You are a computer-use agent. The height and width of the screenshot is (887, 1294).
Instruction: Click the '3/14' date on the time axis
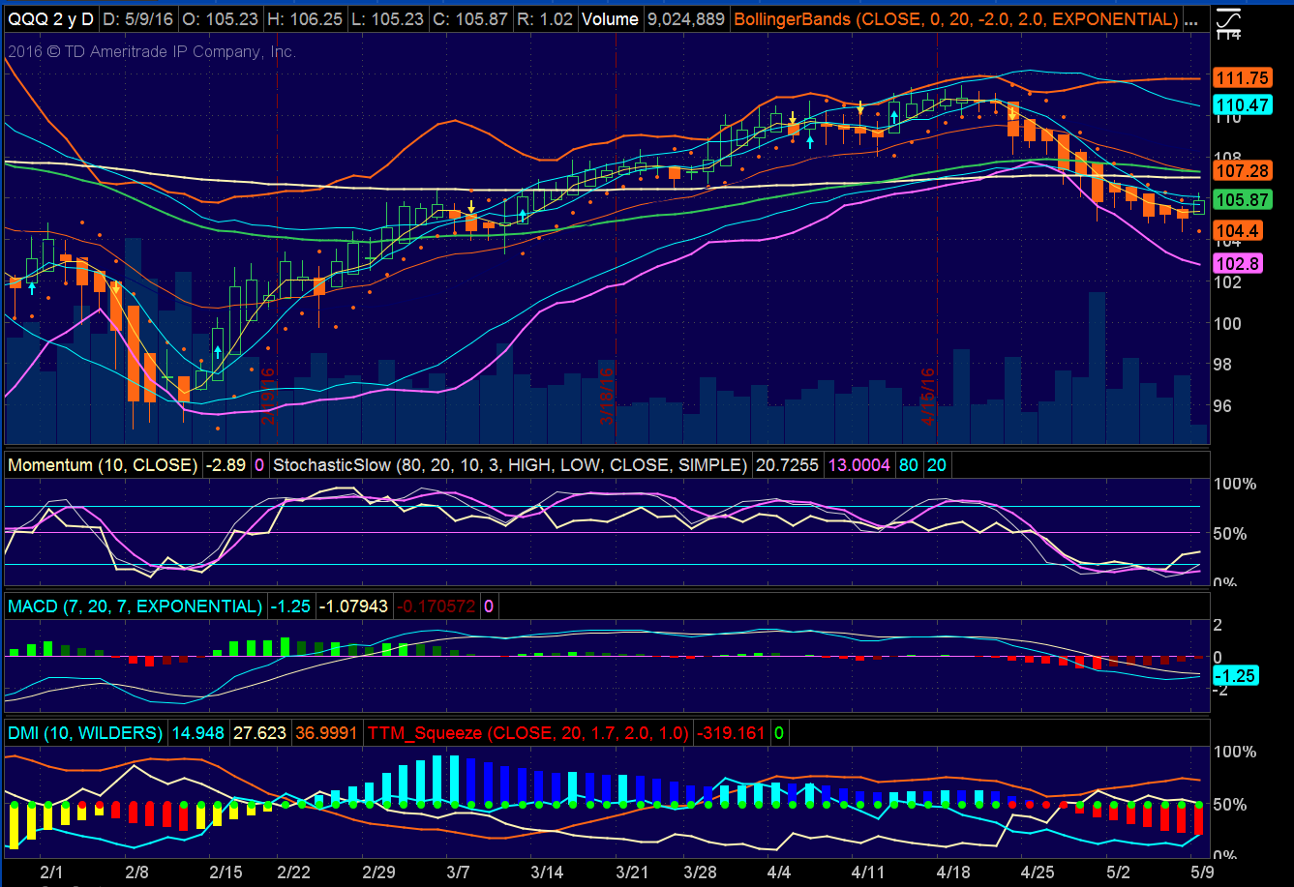click(x=547, y=872)
